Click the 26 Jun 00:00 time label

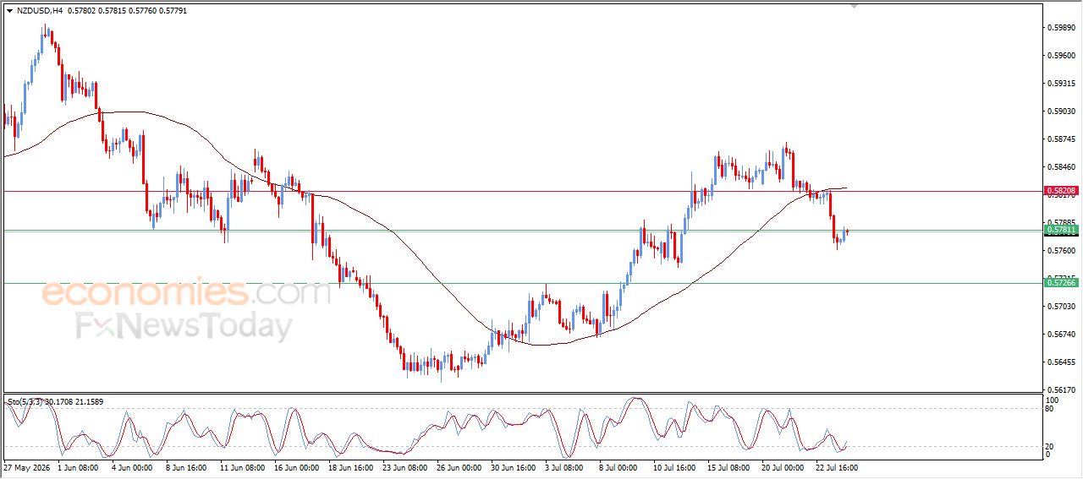(x=458, y=466)
